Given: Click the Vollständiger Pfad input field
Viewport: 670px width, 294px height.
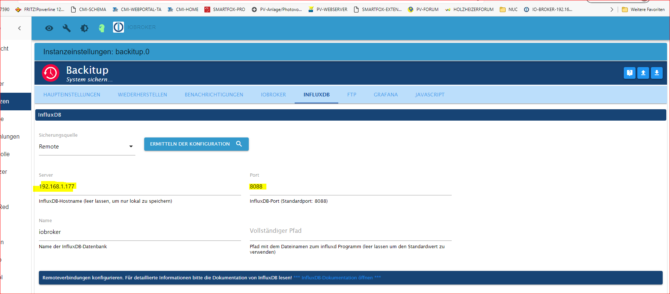Looking at the screenshot, I should click(350, 231).
